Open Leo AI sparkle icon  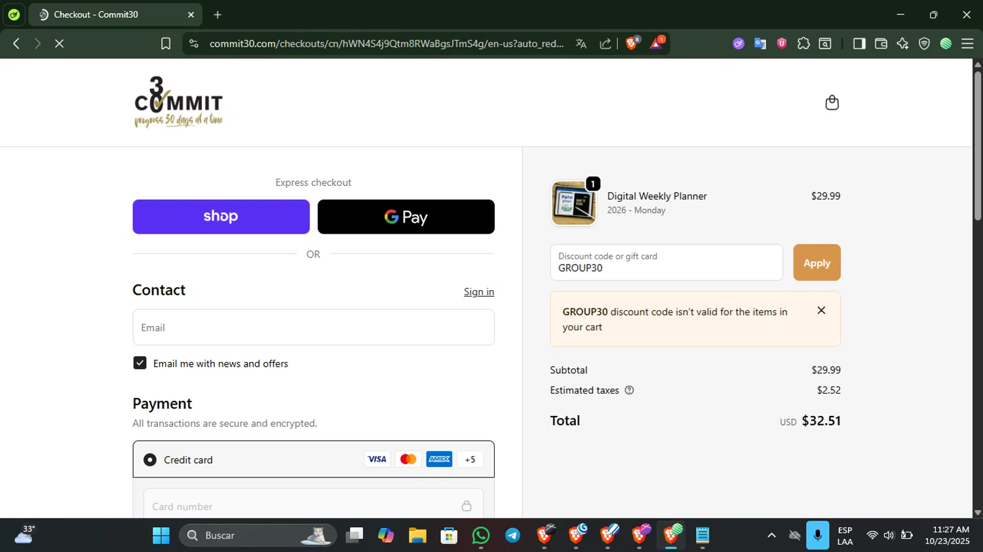[902, 43]
